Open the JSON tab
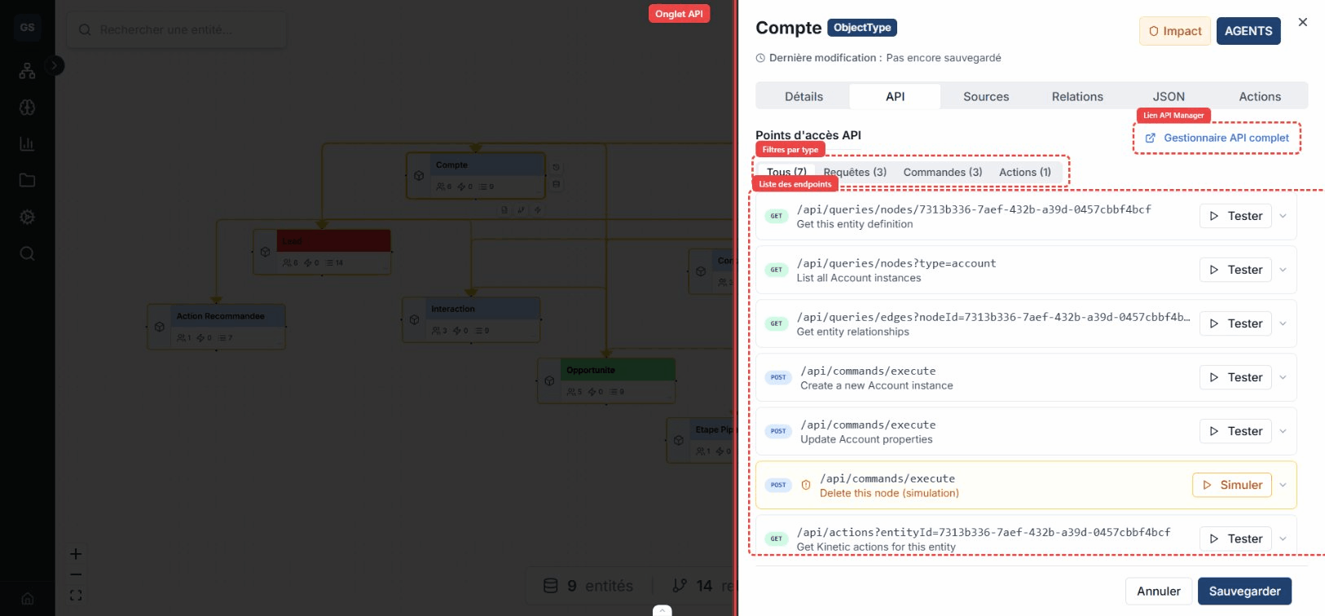 [1168, 96]
